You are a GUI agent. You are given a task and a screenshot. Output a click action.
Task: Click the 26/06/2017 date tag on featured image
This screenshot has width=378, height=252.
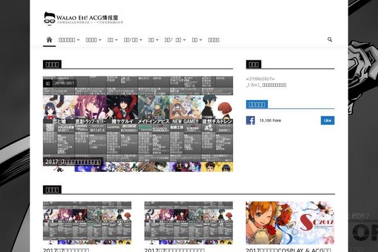tap(64, 83)
